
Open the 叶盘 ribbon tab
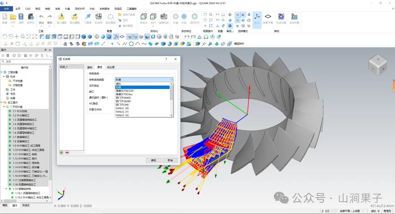68,8
